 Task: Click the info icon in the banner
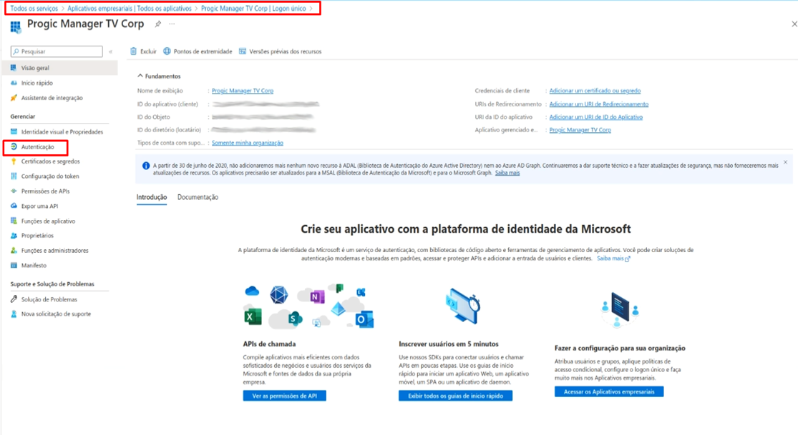[146, 166]
